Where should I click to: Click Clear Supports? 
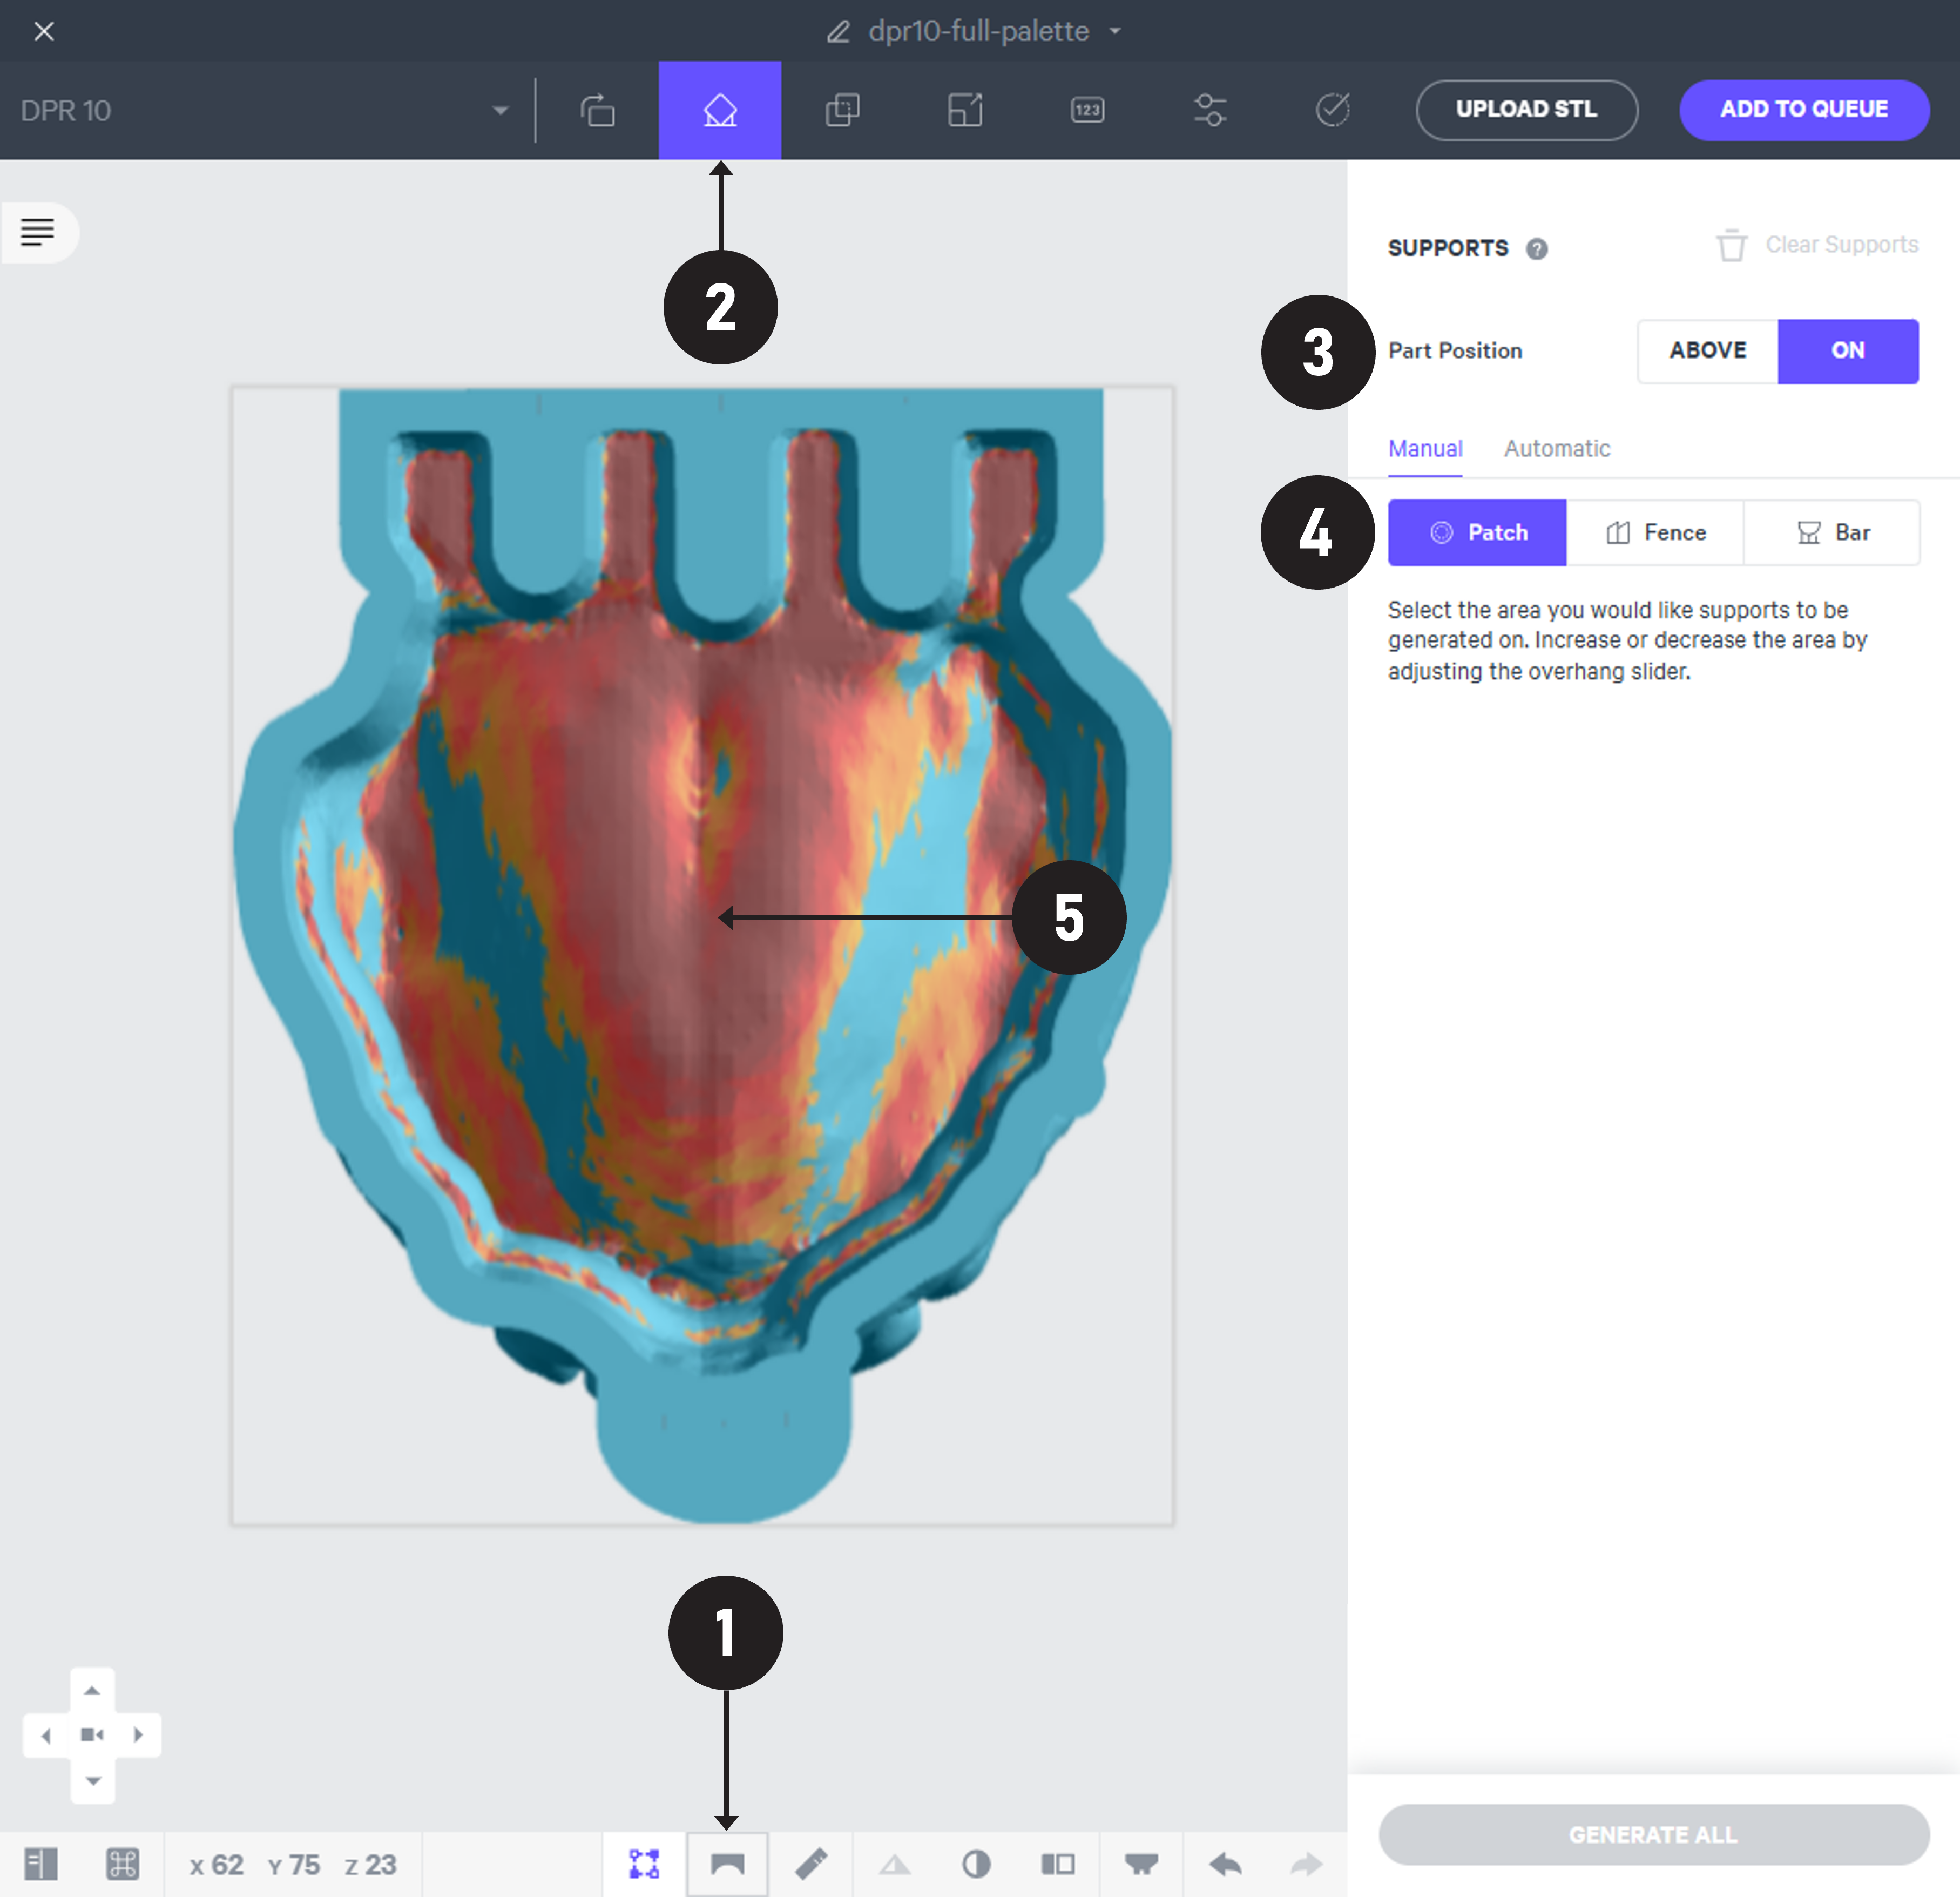pos(1817,245)
